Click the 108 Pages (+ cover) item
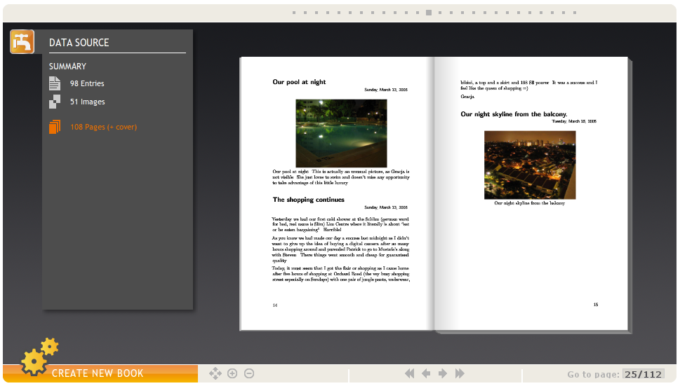This screenshot has width=680, height=386. pos(103,127)
